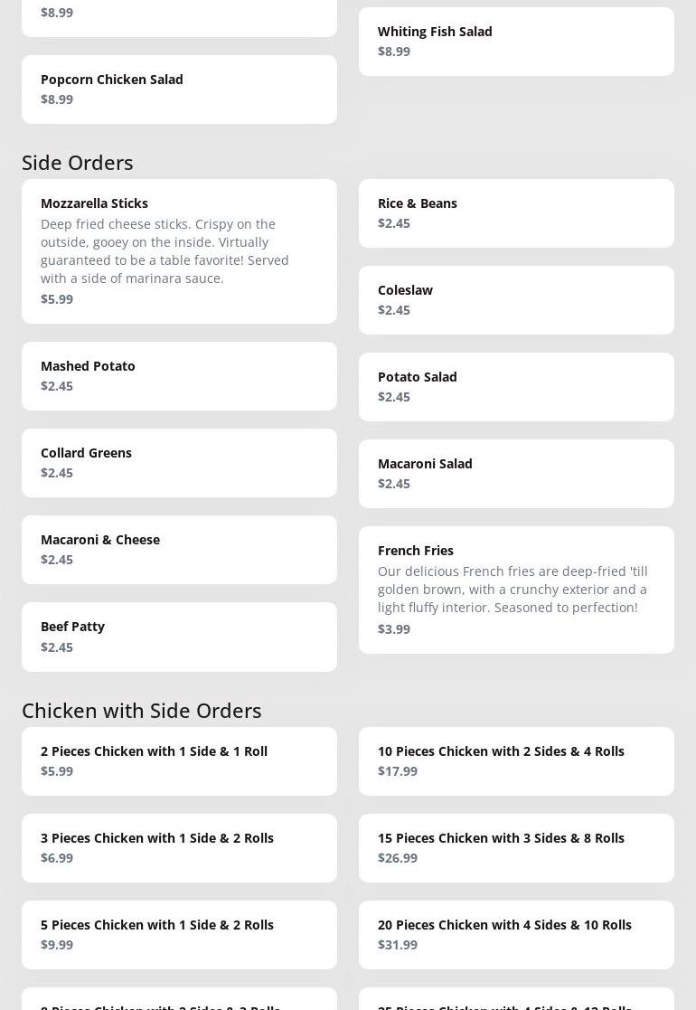Select Macaroni Salad item

click(516, 473)
